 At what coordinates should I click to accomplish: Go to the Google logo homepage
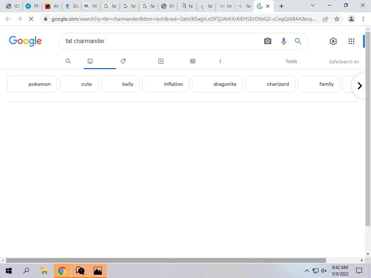pyautogui.click(x=25, y=41)
